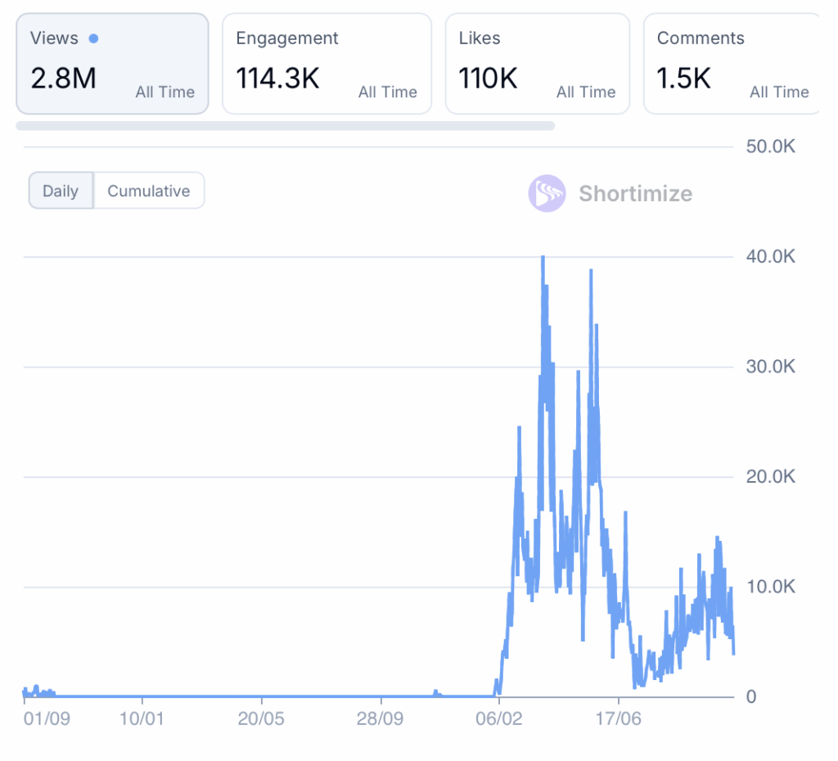Click the Shortimize logo icon
The width and height of the screenshot is (838, 761).
547,194
